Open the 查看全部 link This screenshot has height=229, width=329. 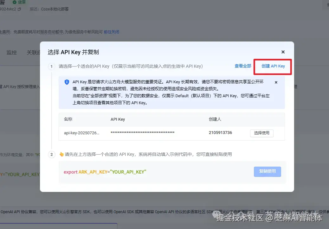[243, 66]
